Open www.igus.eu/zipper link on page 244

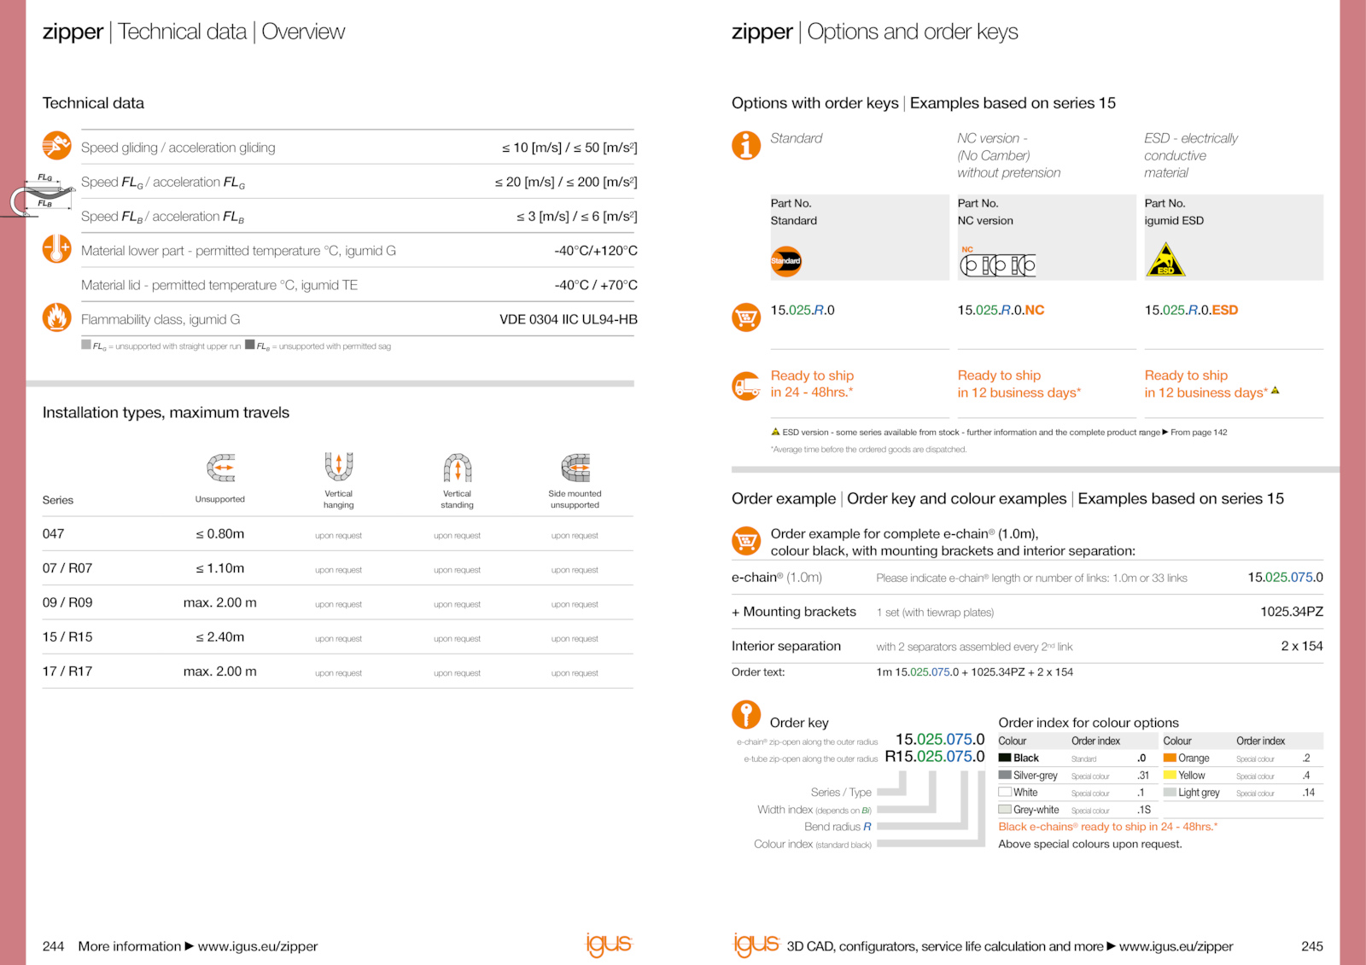pyautogui.click(x=257, y=946)
